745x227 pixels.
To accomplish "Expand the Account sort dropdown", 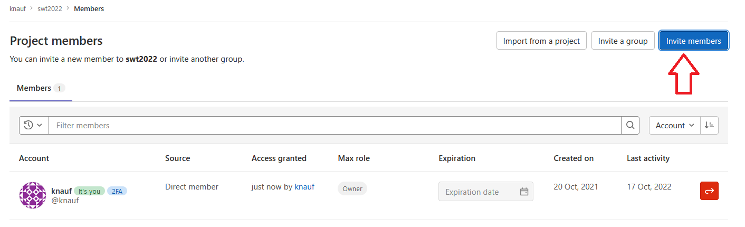I will (x=674, y=126).
